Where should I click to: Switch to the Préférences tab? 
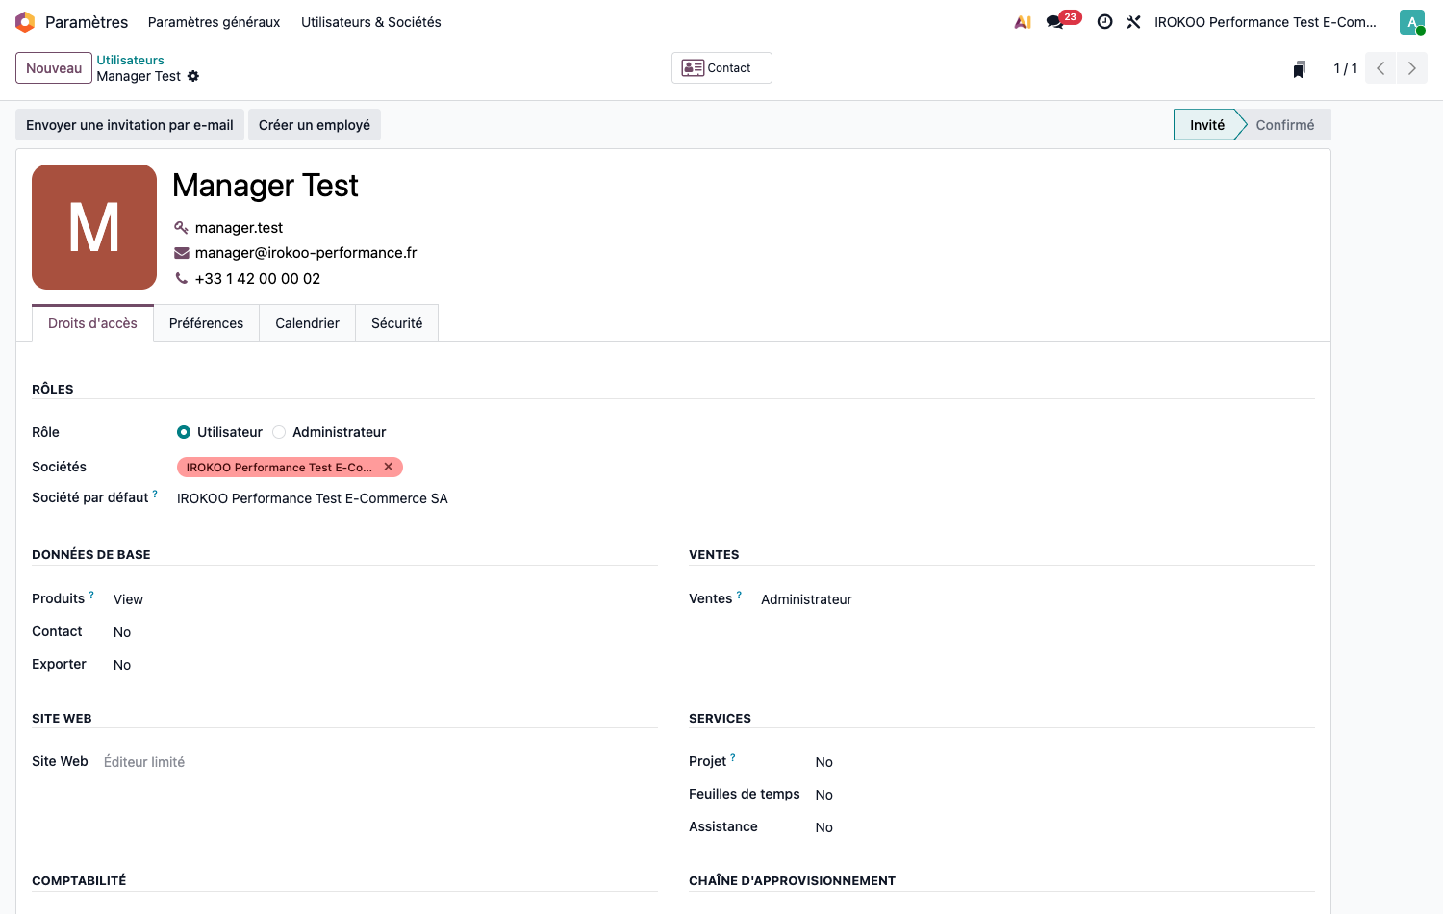click(206, 323)
